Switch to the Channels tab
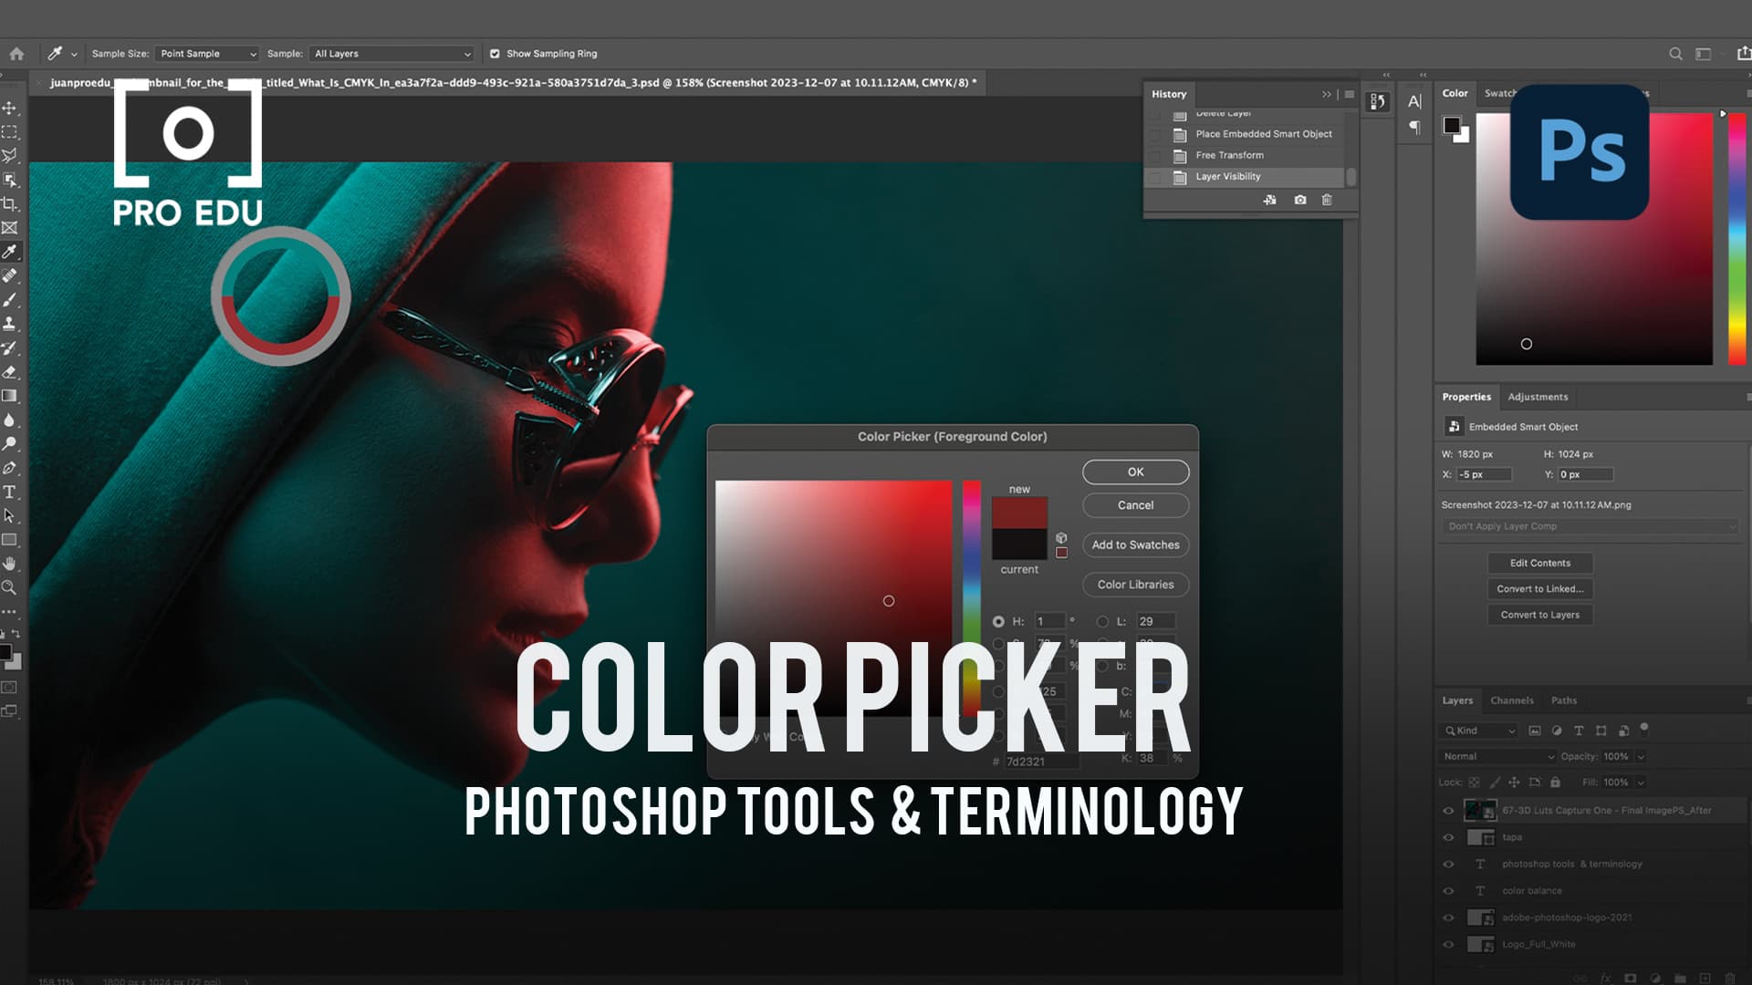The width and height of the screenshot is (1752, 985). tap(1512, 700)
